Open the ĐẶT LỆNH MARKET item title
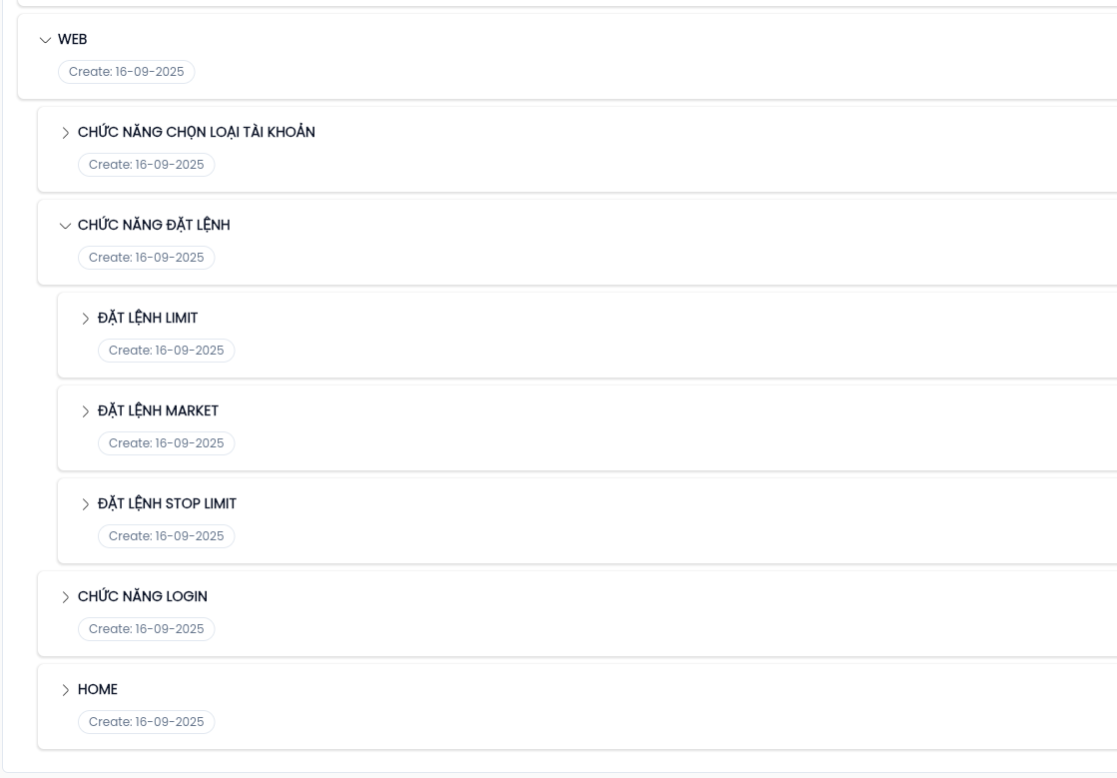The height and width of the screenshot is (778, 1117). coord(158,410)
